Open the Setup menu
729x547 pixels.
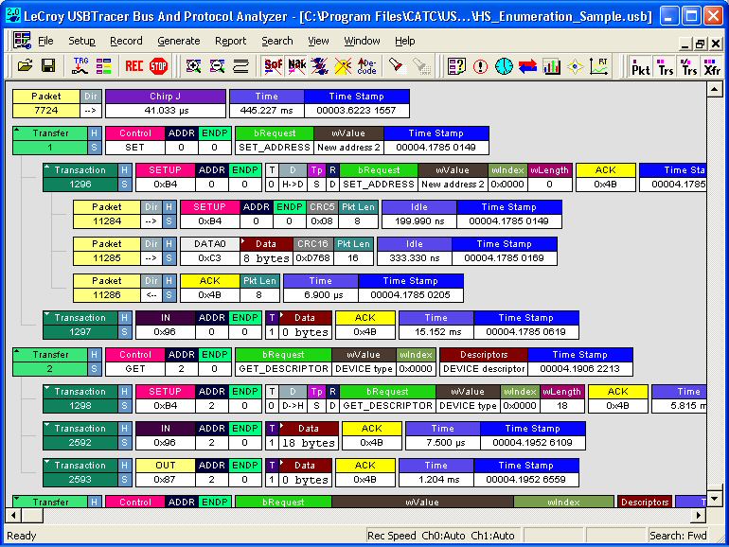(x=81, y=41)
